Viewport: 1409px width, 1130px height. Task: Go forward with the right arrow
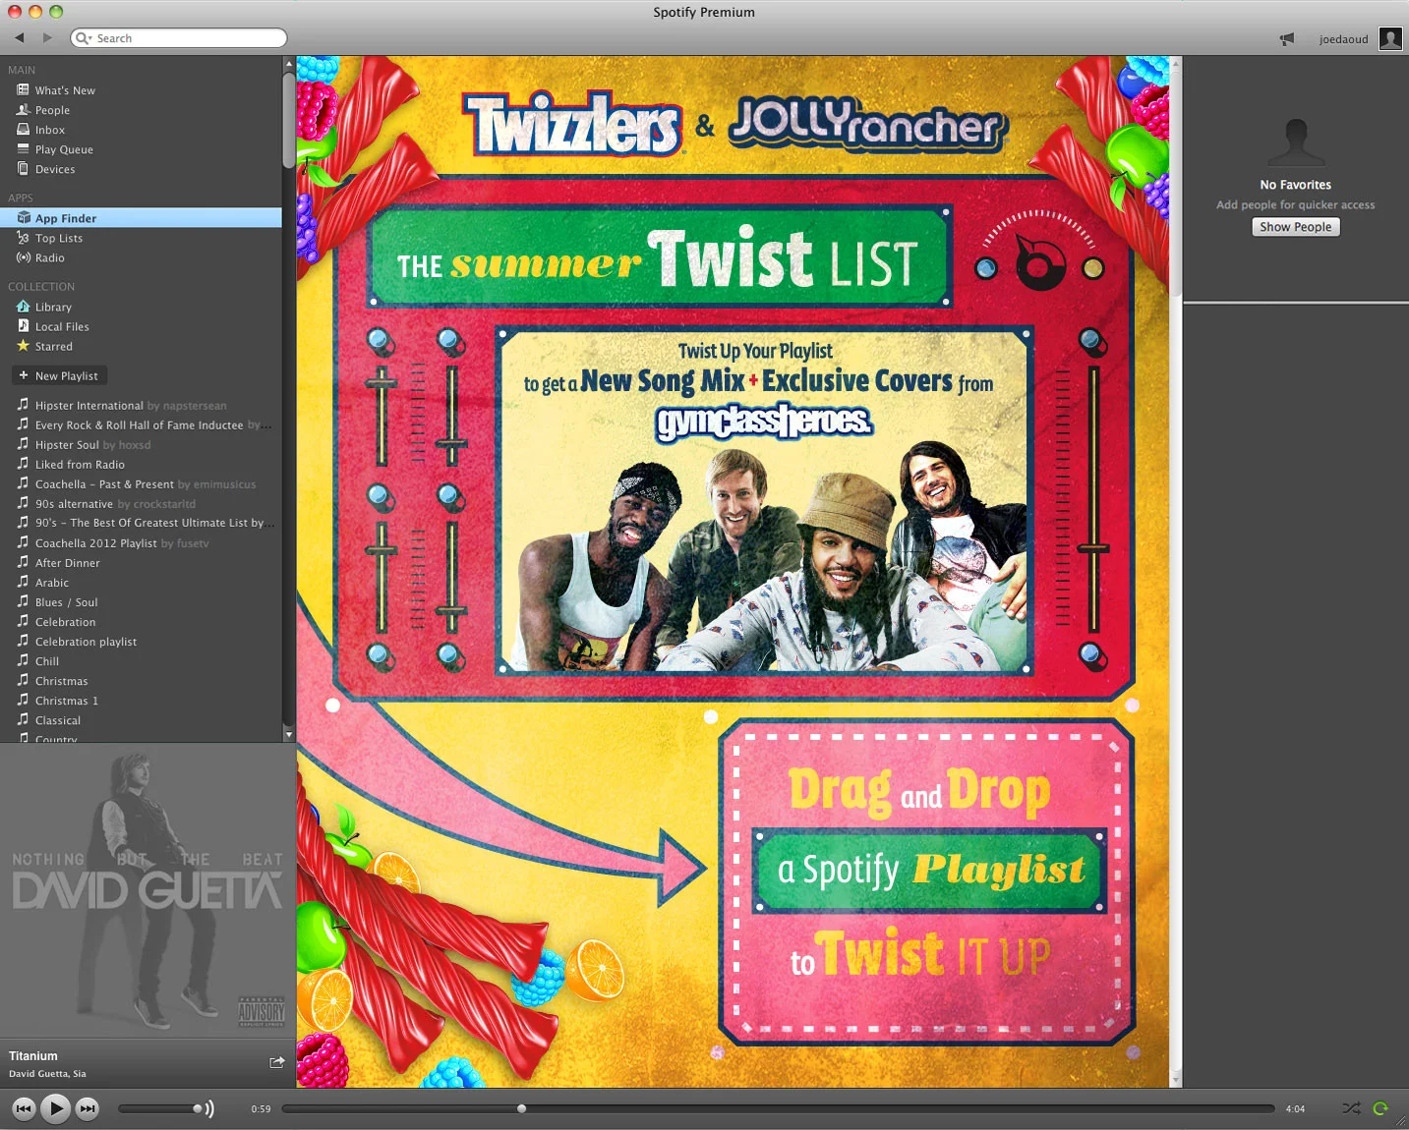[x=47, y=37]
